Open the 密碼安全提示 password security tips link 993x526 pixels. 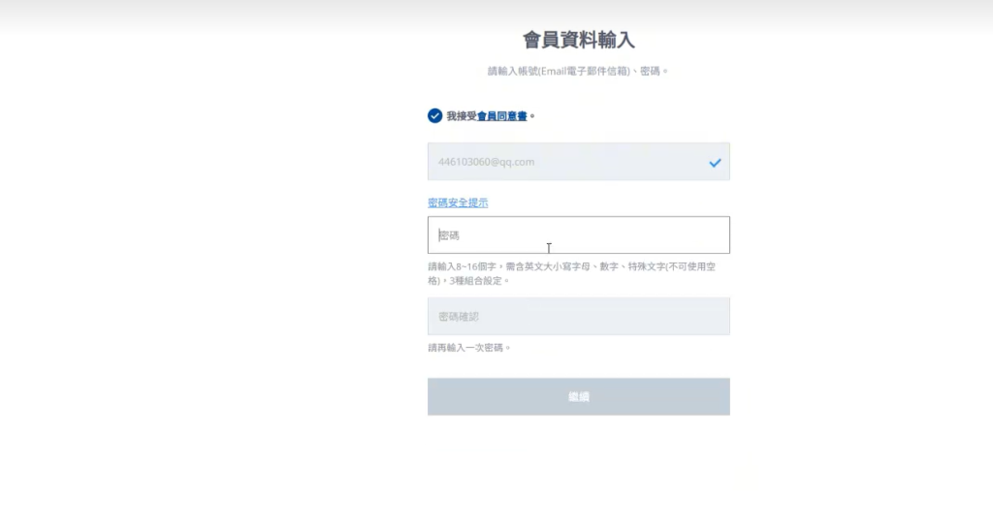(x=458, y=202)
